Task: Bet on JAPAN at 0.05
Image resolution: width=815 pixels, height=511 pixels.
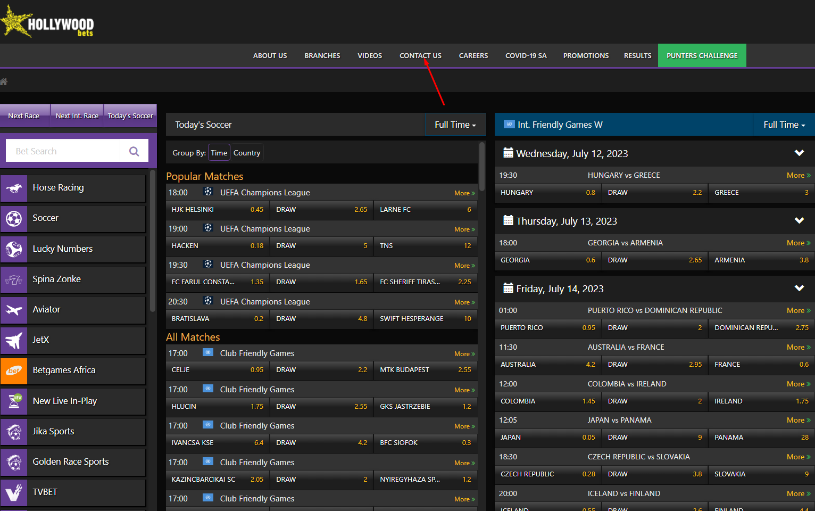Action: click(x=548, y=438)
